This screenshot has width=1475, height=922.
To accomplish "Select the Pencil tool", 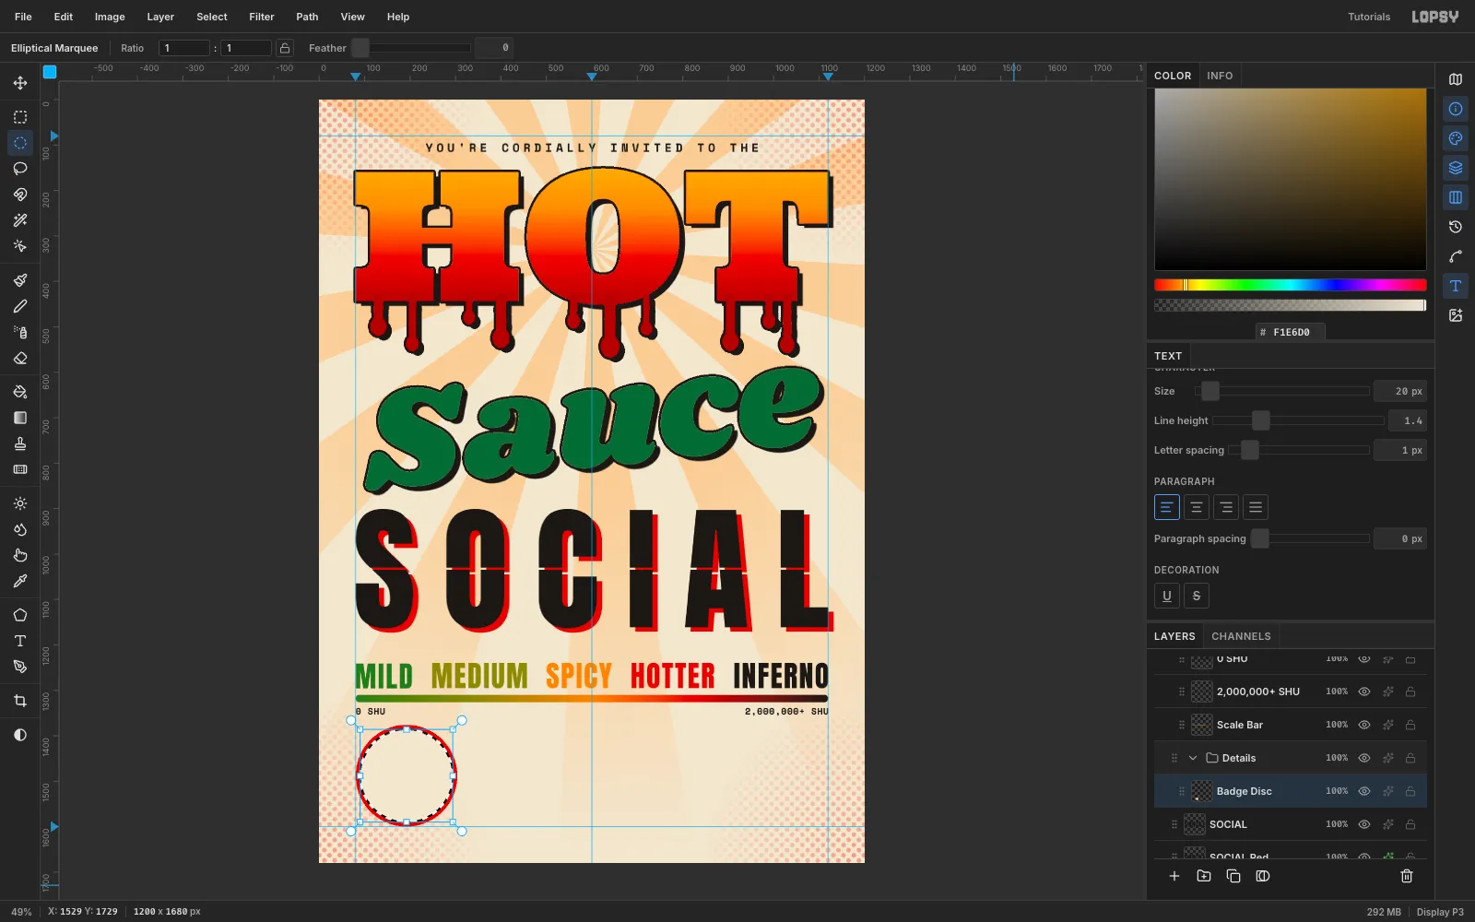I will 20,306.
